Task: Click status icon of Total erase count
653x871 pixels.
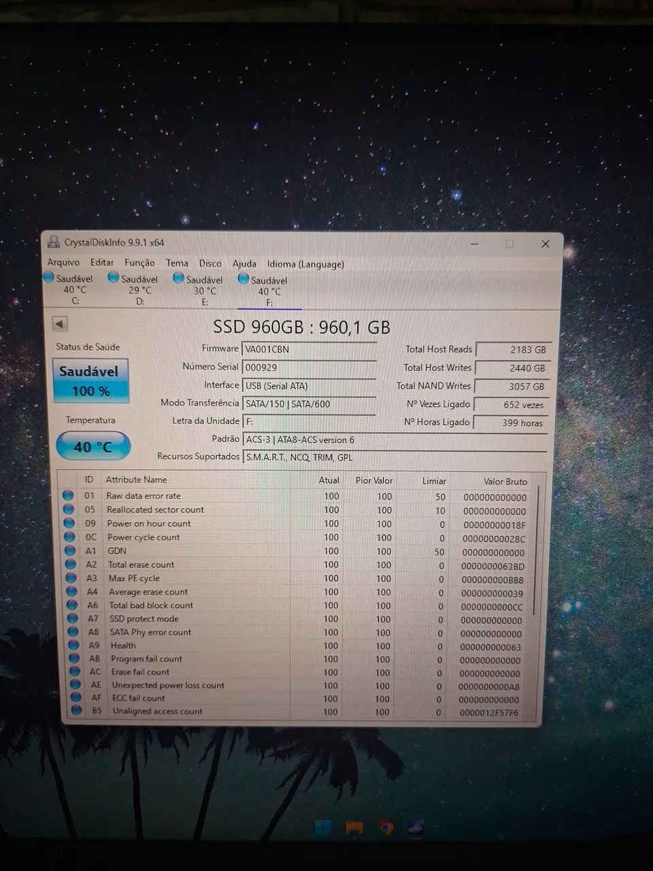Action: 71,563
